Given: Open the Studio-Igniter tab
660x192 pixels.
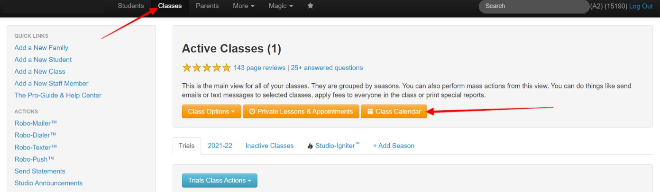Looking at the screenshot, I should coord(333,146).
